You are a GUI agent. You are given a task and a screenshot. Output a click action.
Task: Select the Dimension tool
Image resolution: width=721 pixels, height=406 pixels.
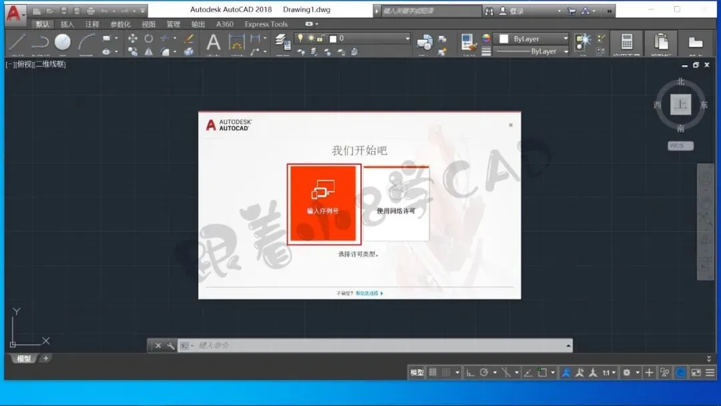[x=236, y=42]
